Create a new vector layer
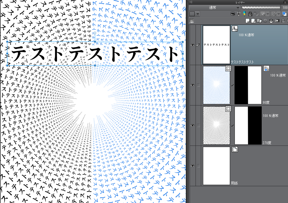288x203 pixels. 253,21
